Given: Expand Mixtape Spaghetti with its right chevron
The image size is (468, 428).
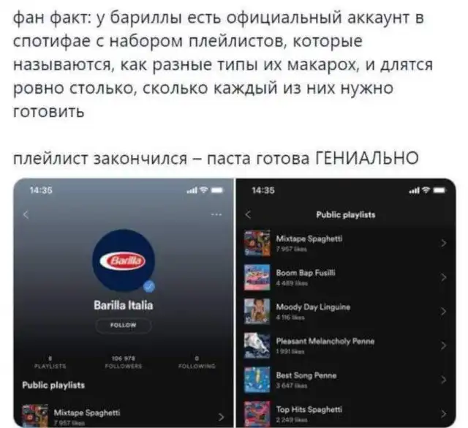Looking at the screenshot, I should pyautogui.click(x=444, y=243).
